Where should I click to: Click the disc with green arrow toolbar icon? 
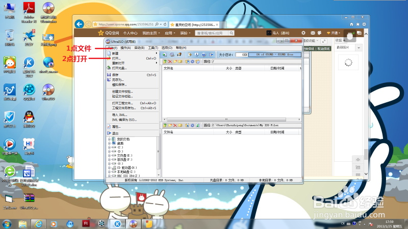165,54
